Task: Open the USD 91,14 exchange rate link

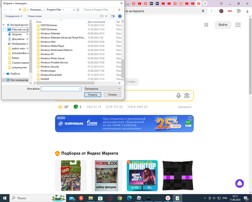Action: 94,107
